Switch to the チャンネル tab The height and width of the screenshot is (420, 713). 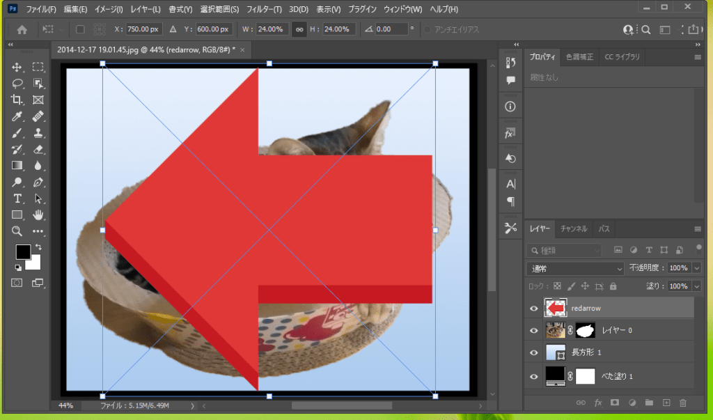[574, 228]
